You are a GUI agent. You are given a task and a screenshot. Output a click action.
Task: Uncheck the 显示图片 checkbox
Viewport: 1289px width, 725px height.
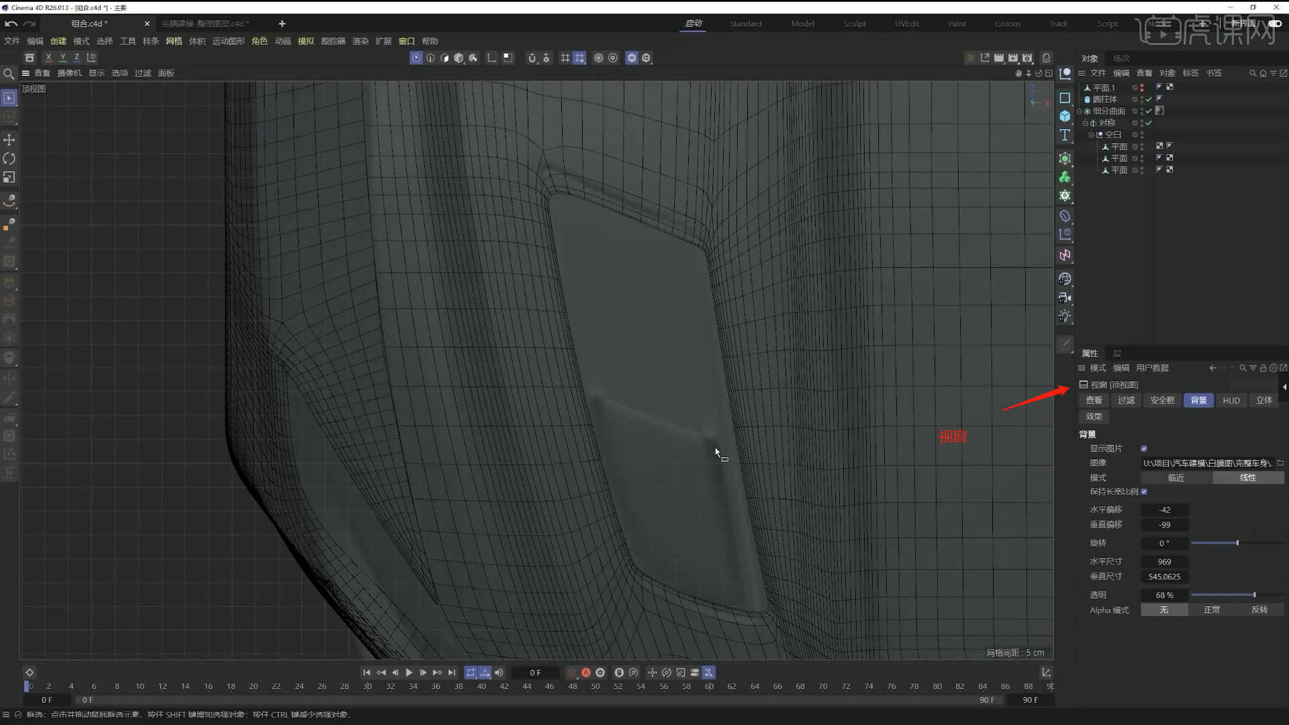(x=1144, y=448)
